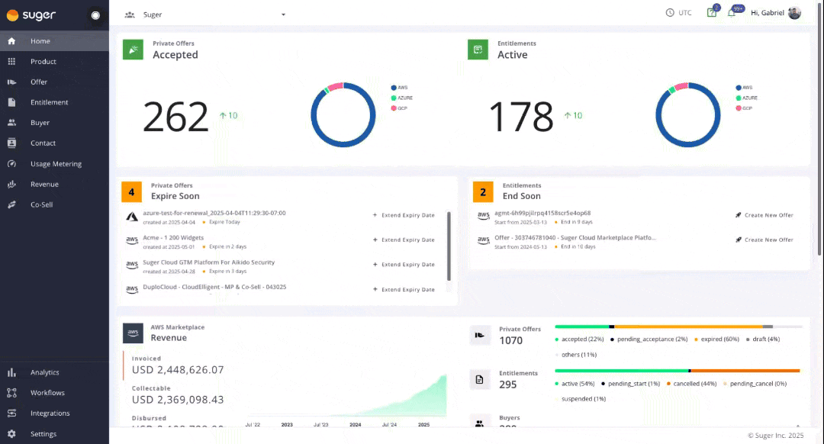The width and height of the screenshot is (824, 444).
Task: Toggle AZURE legend in Accepted chart
Action: point(402,98)
